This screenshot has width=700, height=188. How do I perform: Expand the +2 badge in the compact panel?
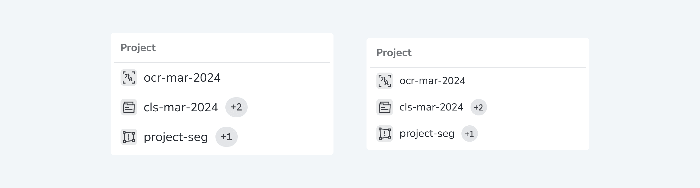479,107
